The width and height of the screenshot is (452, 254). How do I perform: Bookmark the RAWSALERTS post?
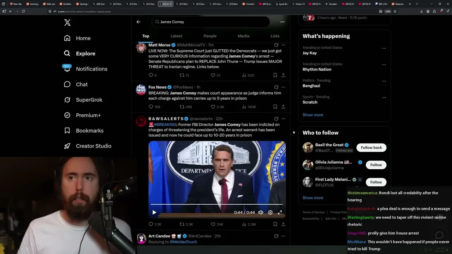(275, 224)
